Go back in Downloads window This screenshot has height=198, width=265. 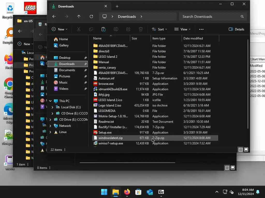coord(54,16)
